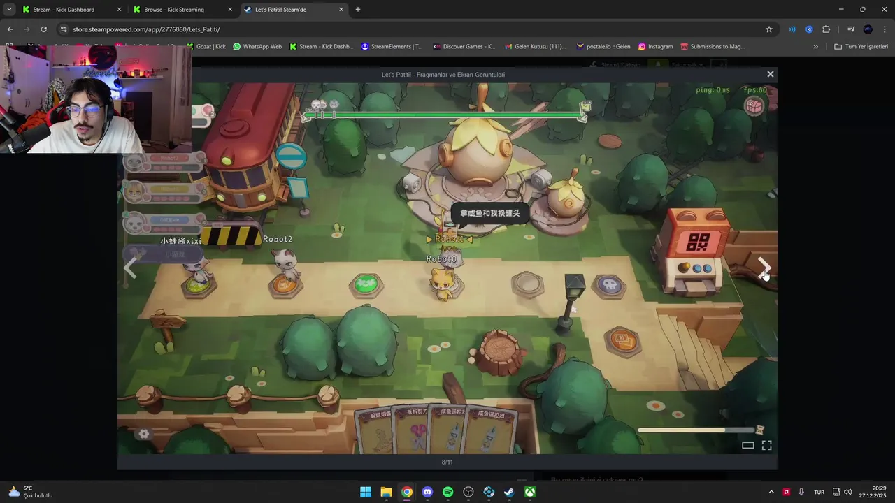Screen dimensions: 895x503
Task: Open fullscreen view of the screenshot
Action: 766,445
